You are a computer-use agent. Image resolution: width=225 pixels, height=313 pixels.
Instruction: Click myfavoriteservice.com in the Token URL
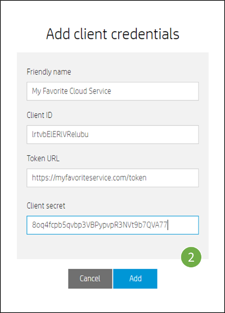91,178
